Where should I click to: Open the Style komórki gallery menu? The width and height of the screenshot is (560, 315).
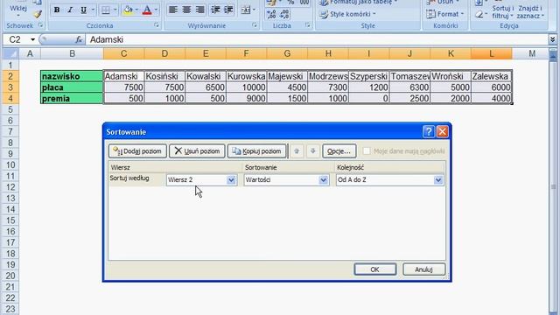point(347,14)
